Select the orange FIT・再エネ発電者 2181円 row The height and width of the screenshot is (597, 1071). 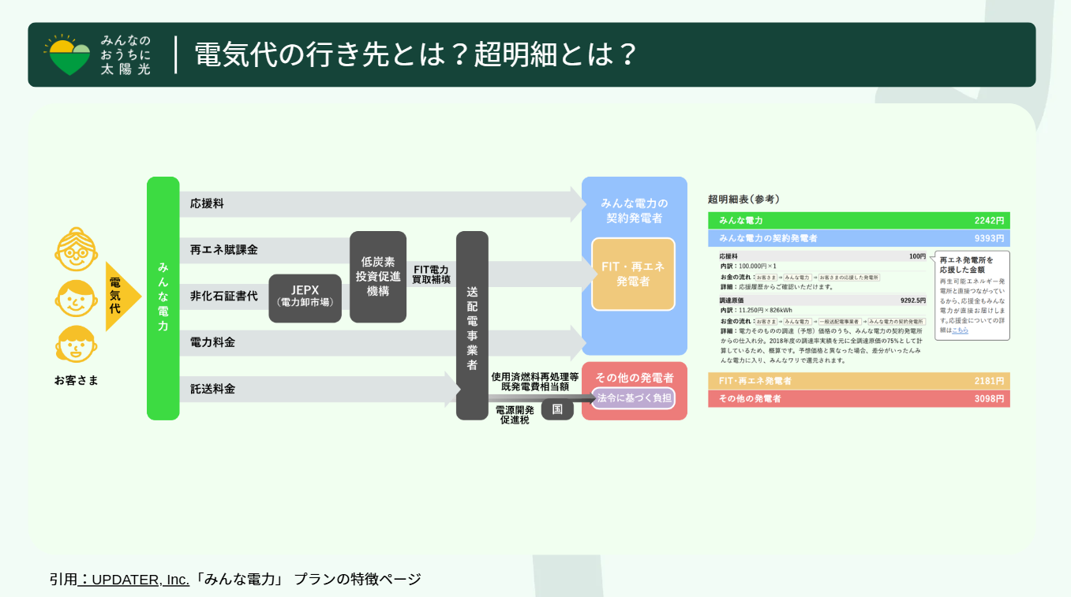point(859,381)
